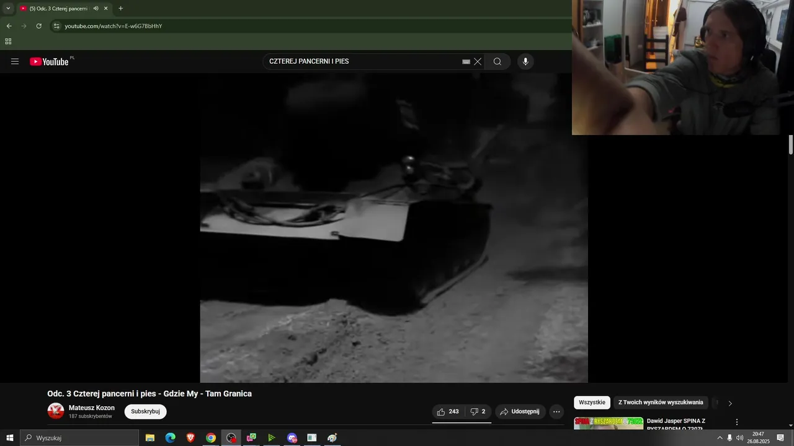View site information for youtube.com
This screenshot has width=794, height=446.
[56, 26]
